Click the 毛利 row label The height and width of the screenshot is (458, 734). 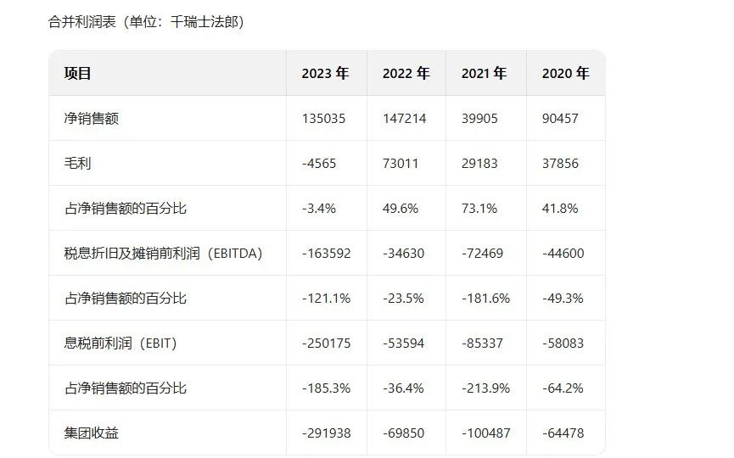point(77,164)
